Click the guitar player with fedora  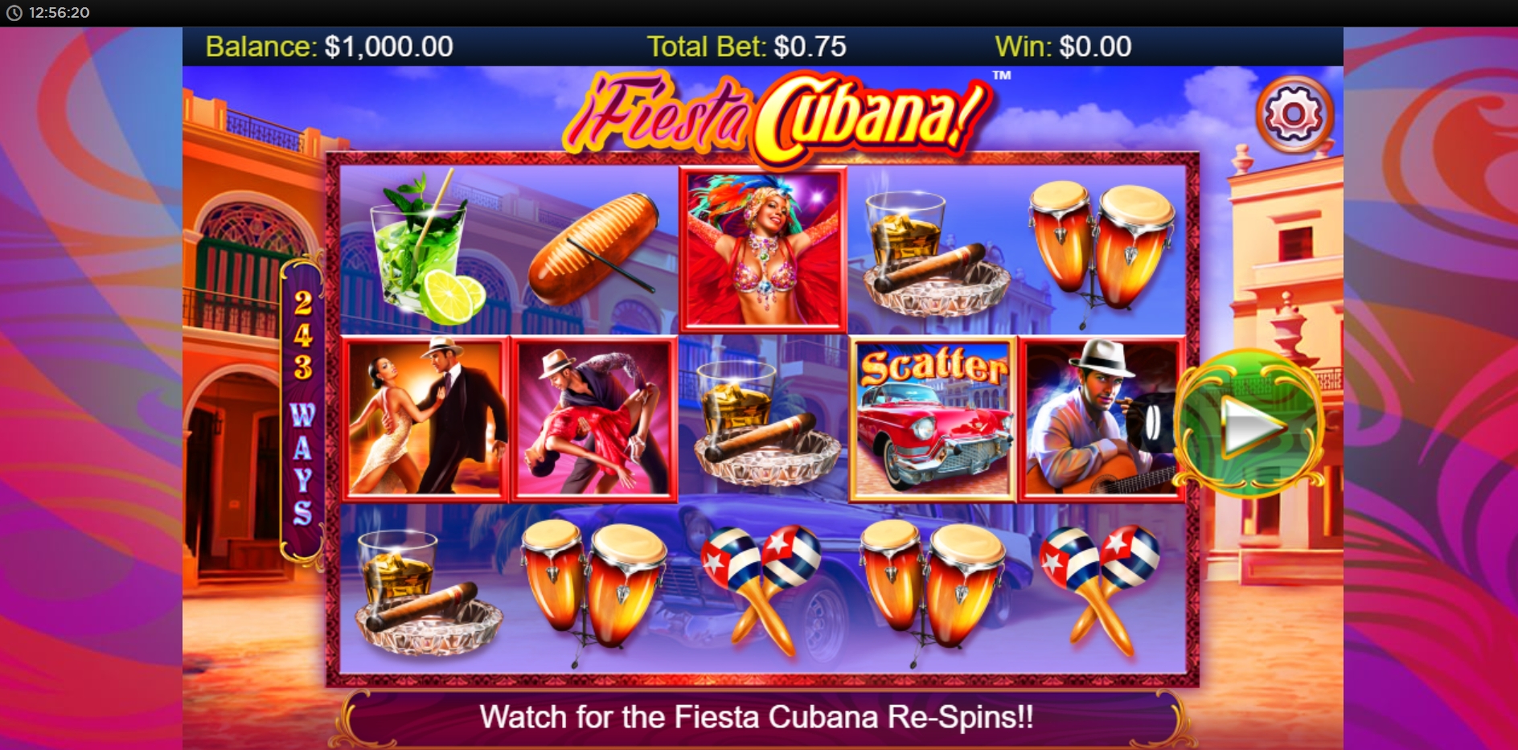pyautogui.click(x=1102, y=419)
